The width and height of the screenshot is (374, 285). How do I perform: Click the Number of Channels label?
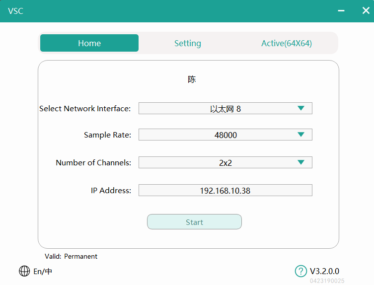[93, 163]
